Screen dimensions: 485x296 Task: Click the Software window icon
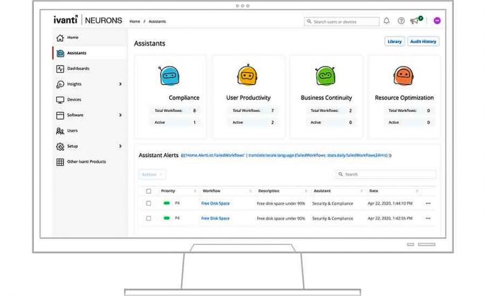pyautogui.click(x=60, y=115)
